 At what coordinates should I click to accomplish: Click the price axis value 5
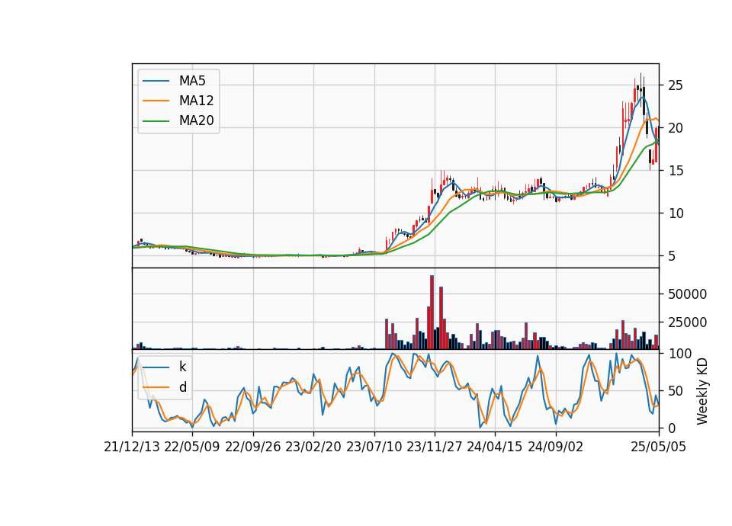[672, 256]
